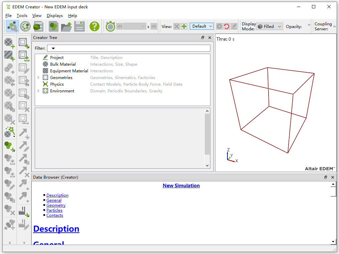Expand more tools in geometry toolbar column
Viewport: 339px width, 254px height.
coord(24,243)
